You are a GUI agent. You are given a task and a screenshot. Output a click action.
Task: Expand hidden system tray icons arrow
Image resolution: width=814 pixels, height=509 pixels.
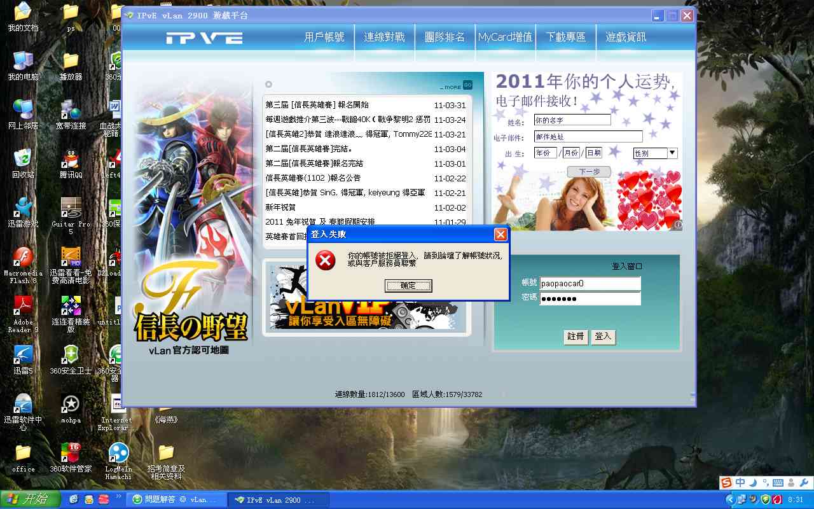coord(729,499)
